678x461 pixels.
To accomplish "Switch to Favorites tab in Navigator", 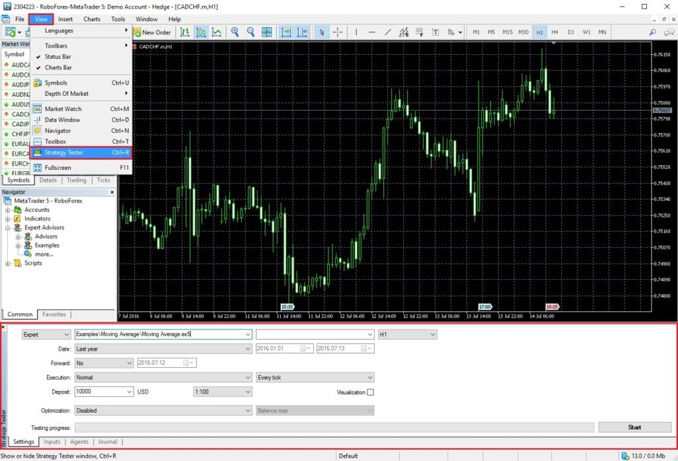I will 54,315.
